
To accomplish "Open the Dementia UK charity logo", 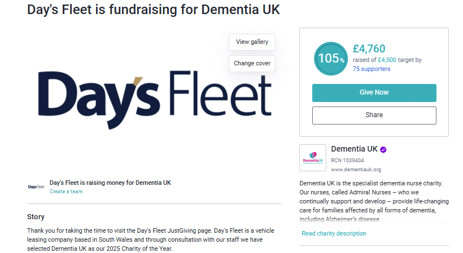I will pyautogui.click(x=313, y=158).
